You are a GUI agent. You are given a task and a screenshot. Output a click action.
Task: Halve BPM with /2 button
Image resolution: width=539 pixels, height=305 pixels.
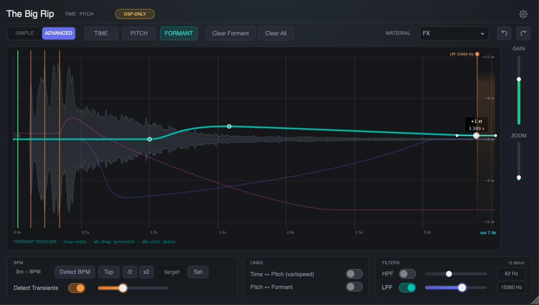coord(129,272)
